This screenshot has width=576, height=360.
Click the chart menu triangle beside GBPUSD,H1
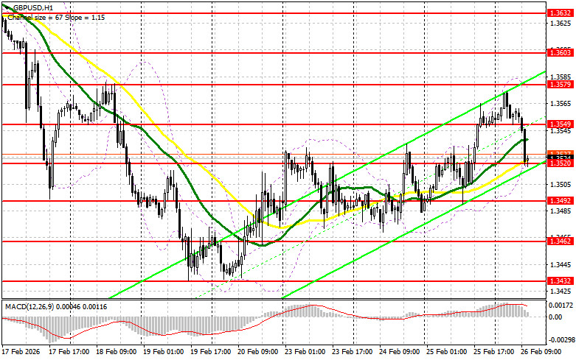7,7
